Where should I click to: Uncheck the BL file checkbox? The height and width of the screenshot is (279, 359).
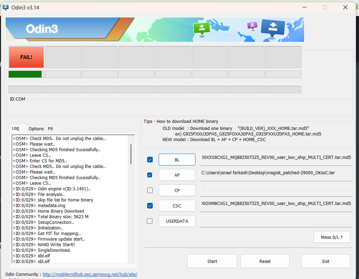[x=150, y=160]
